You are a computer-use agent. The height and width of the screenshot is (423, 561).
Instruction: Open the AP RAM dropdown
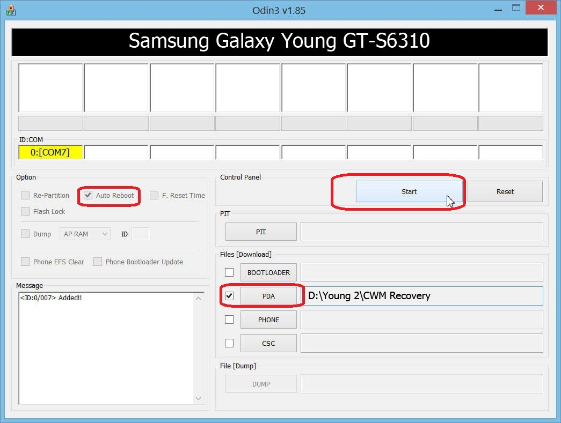pos(85,234)
